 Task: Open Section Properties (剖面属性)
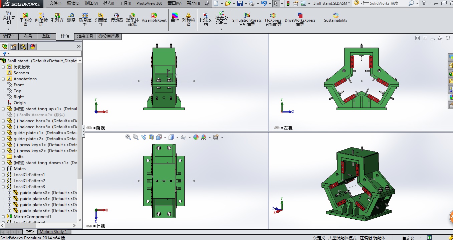101,20
